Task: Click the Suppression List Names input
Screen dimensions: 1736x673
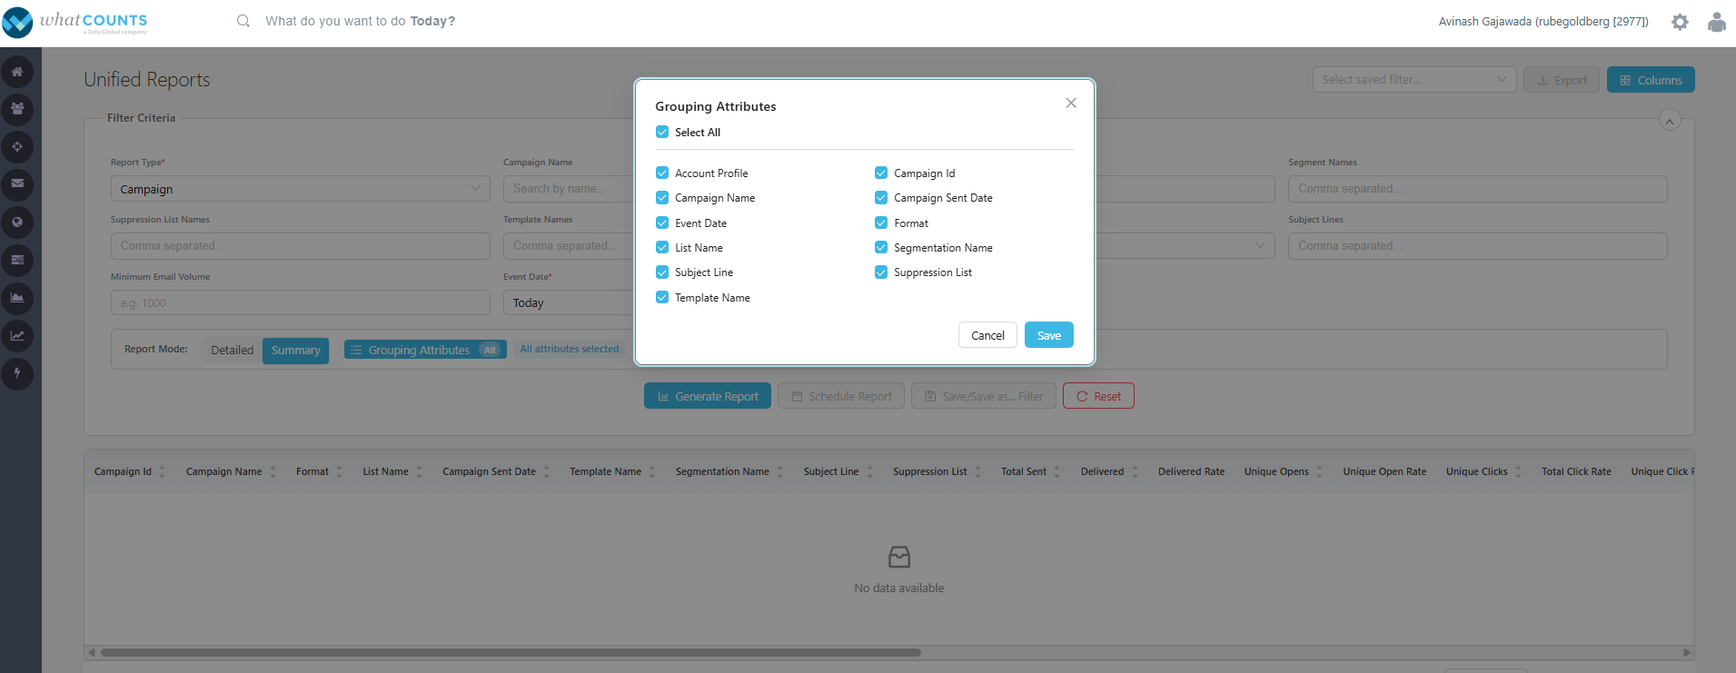Action: point(300,246)
